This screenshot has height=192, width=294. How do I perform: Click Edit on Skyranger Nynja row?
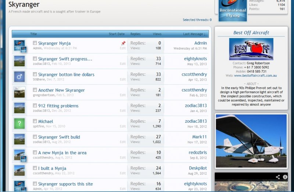(123, 48)
